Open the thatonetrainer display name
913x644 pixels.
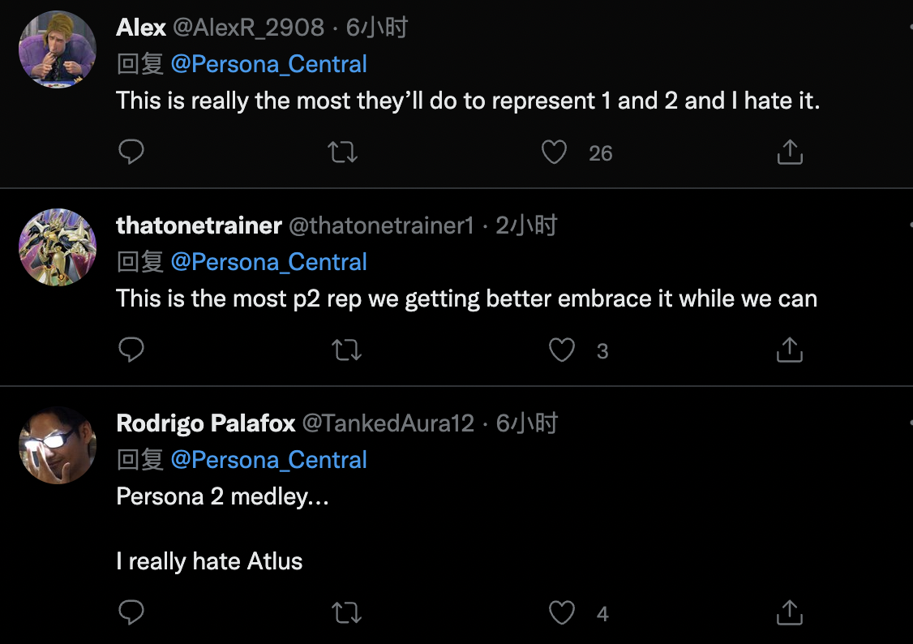(x=199, y=225)
